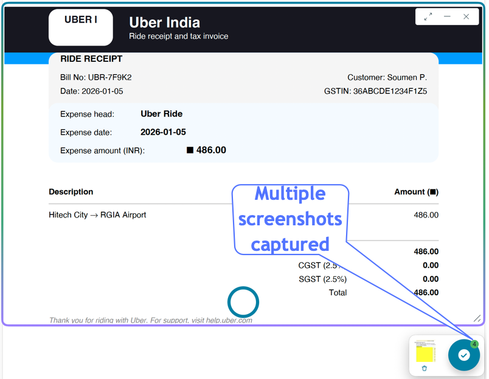Click the diagonal resize handle at window corner
This screenshot has height=379, width=489.
[x=477, y=318]
